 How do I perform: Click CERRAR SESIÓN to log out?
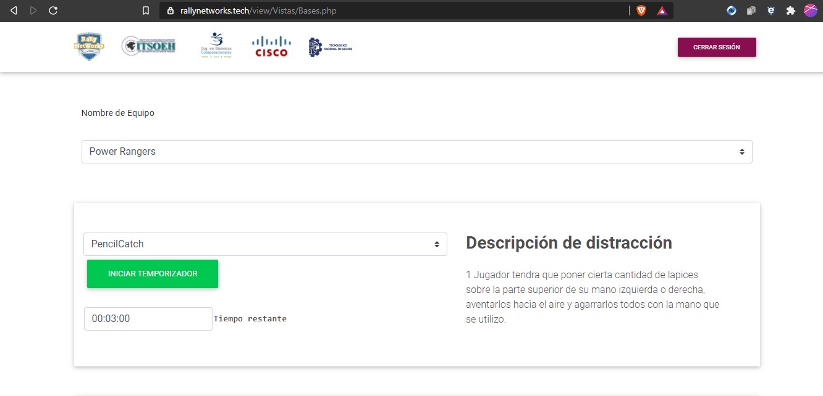click(x=717, y=46)
